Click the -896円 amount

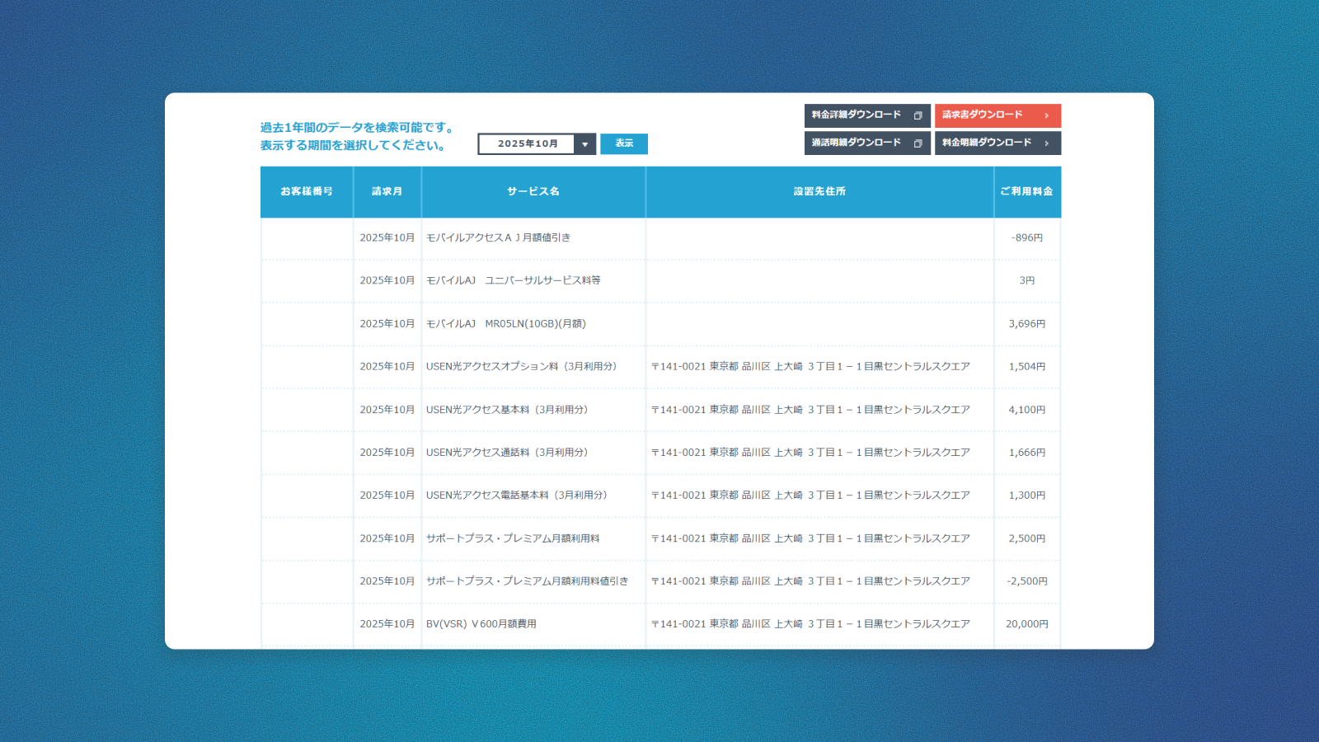point(1027,238)
